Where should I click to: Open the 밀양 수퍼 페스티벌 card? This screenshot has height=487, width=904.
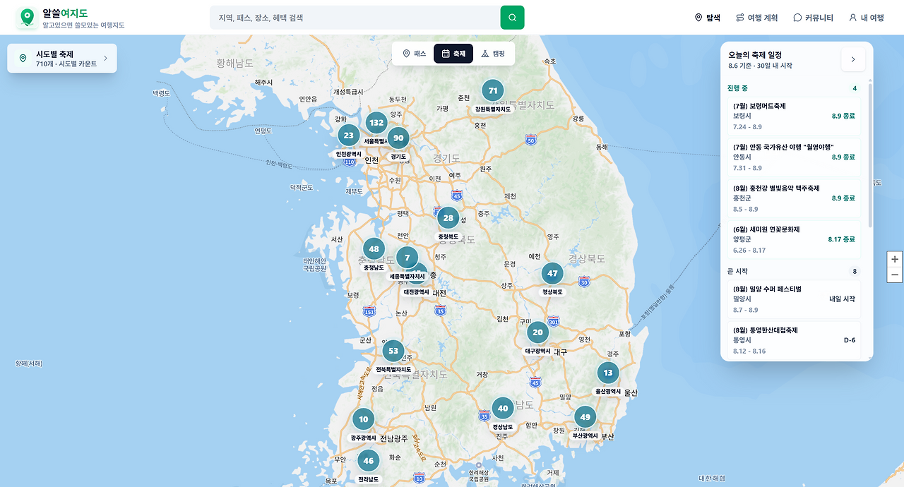coord(794,299)
